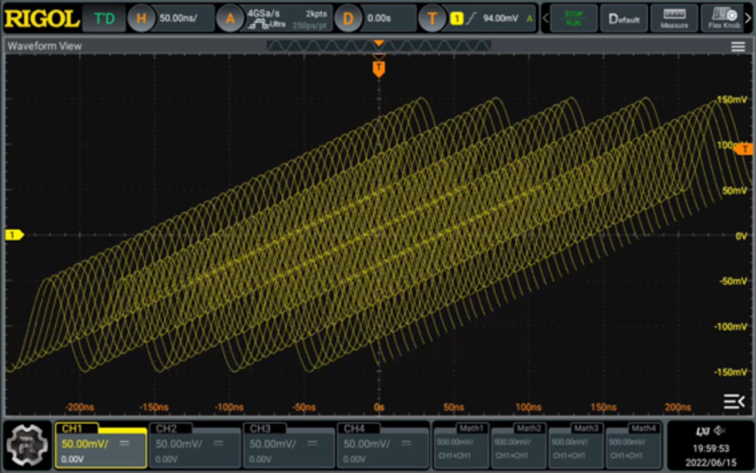The width and height of the screenshot is (756, 473).
Task: Click CH4 DC coupling symbol
Action: (x=406, y=443)
